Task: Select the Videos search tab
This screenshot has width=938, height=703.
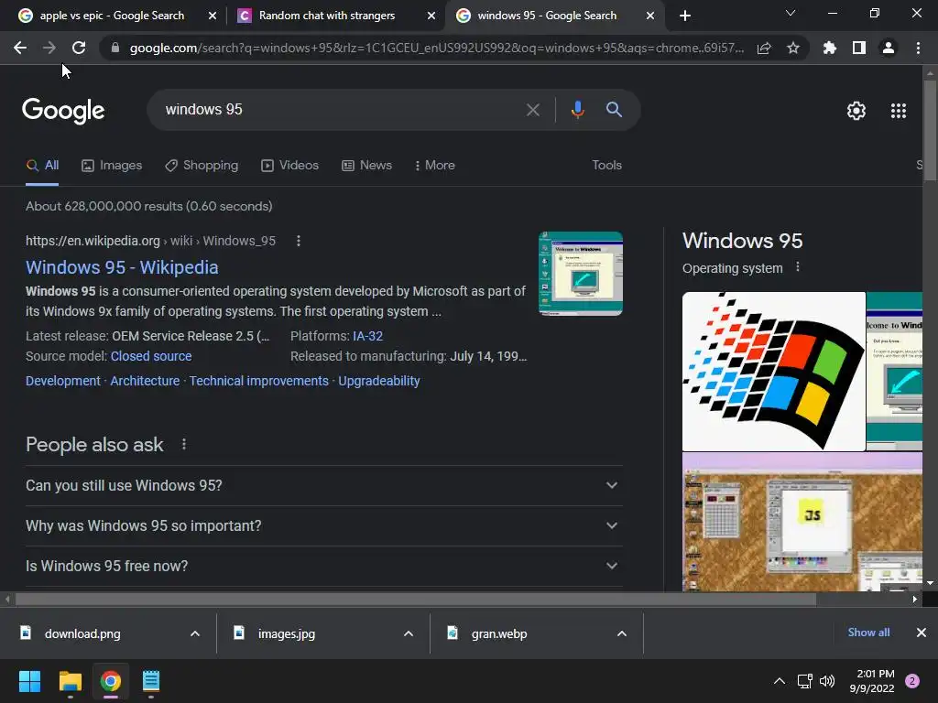Action: coord(290,166)
